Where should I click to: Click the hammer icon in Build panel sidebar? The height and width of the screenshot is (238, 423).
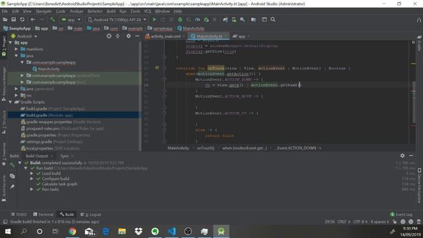click(x=12, y=165)
